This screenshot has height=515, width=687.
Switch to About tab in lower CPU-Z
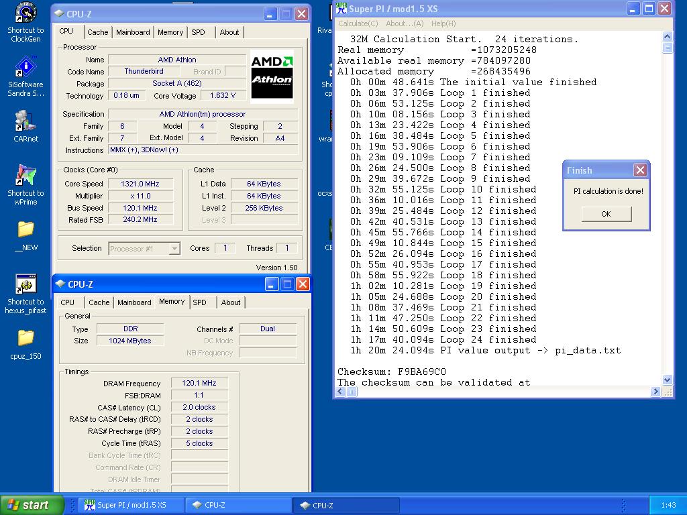(x=231, y=302)
